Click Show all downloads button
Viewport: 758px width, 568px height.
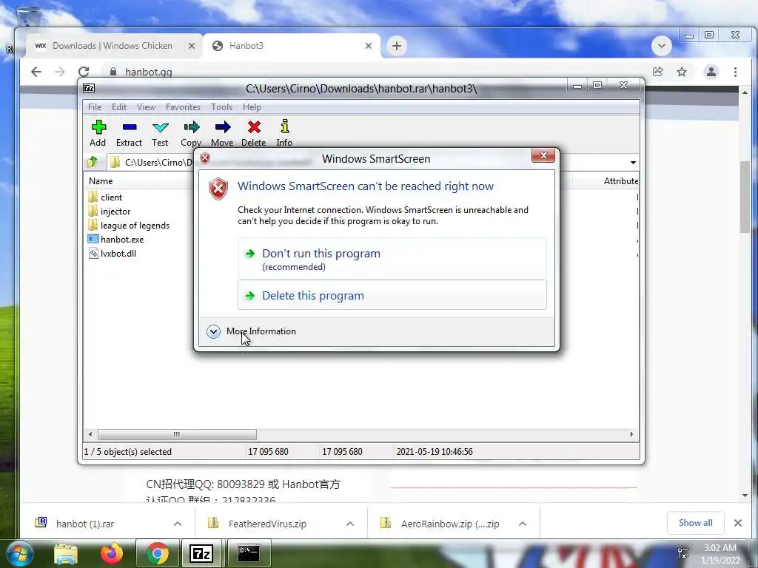click(x=695, y=523)
